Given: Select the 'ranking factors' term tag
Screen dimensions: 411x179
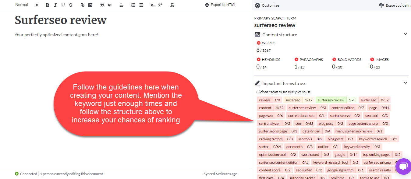Looking at the screenshot, I should pyautogui.click(x=276, y=139).
